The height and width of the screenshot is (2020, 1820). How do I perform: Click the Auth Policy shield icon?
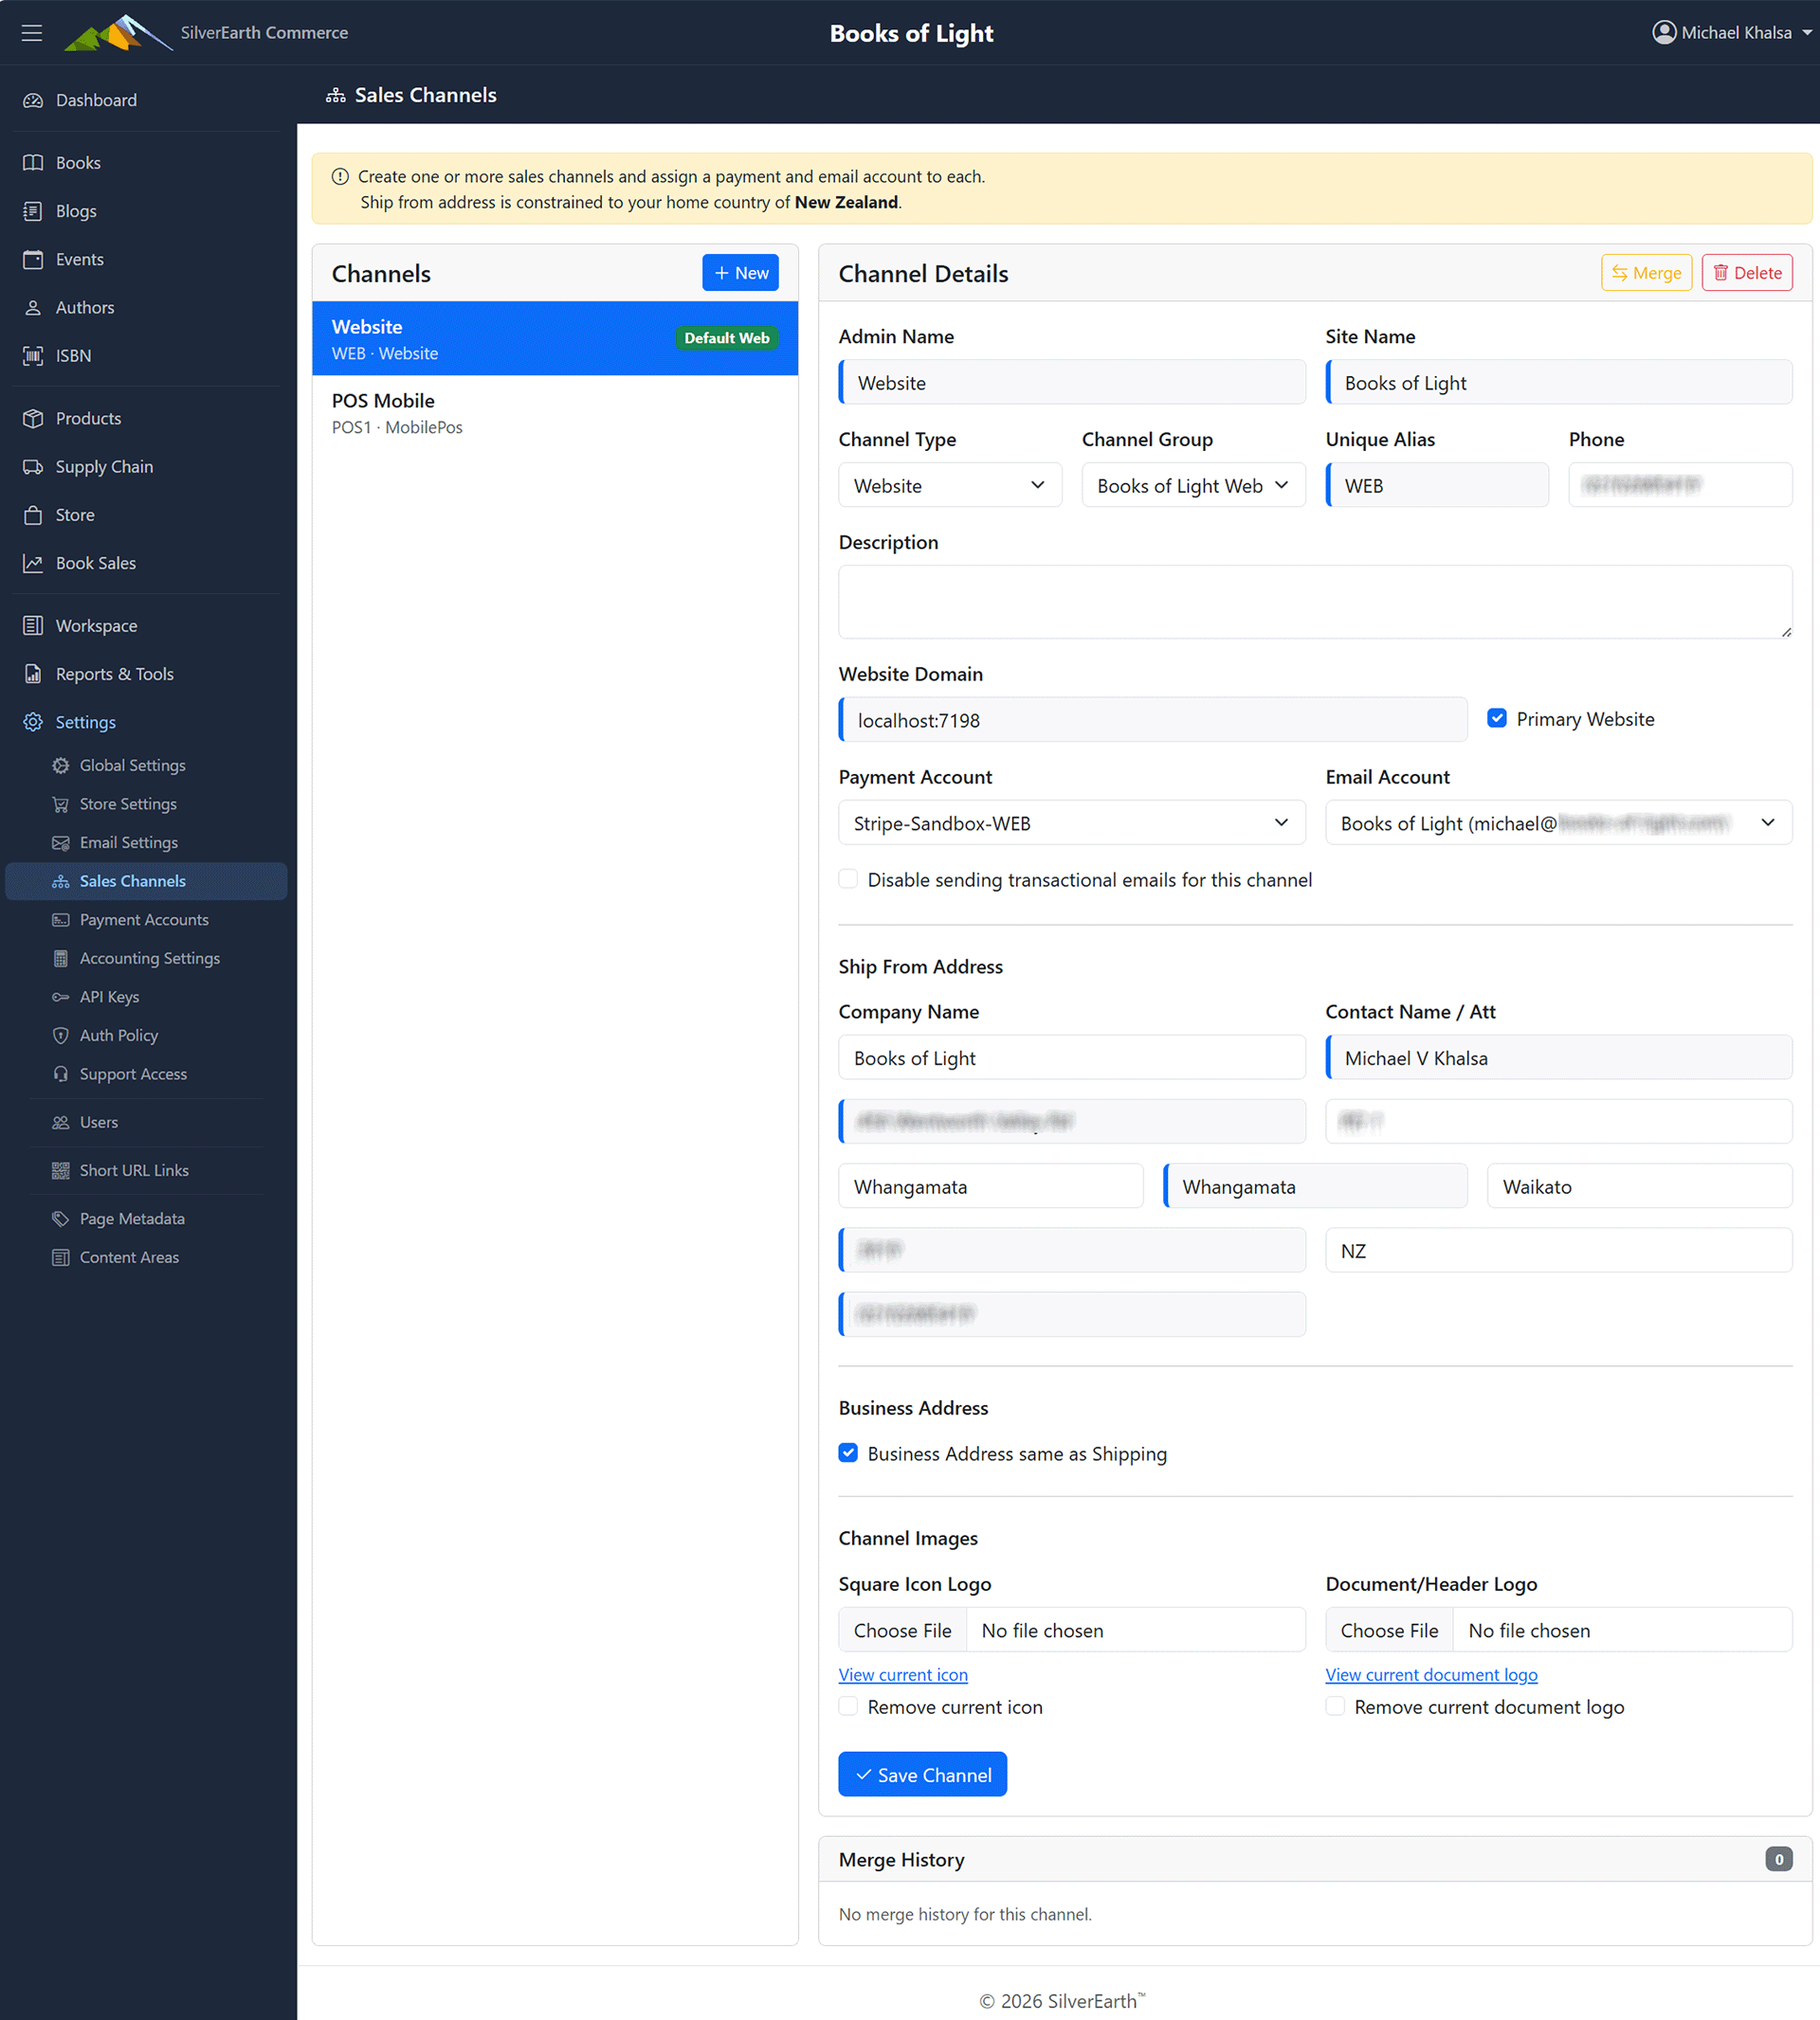click(x=61, y=1036)
